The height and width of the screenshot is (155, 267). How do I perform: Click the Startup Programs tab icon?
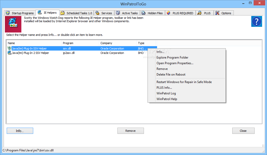(8, 13)
